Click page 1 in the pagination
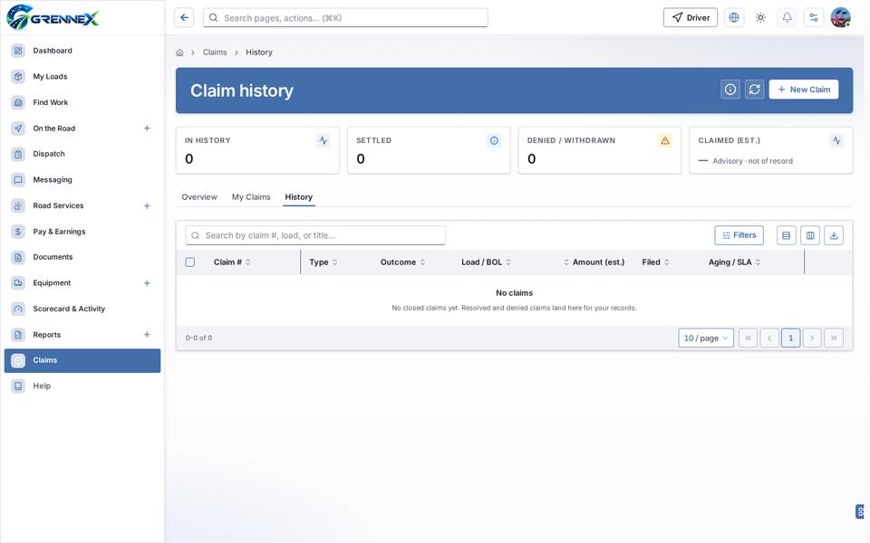870x543 pixels. tap(790, 338)
